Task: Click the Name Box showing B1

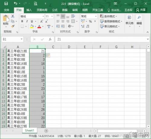Action: pyautogui.click(x=12, y=39)
